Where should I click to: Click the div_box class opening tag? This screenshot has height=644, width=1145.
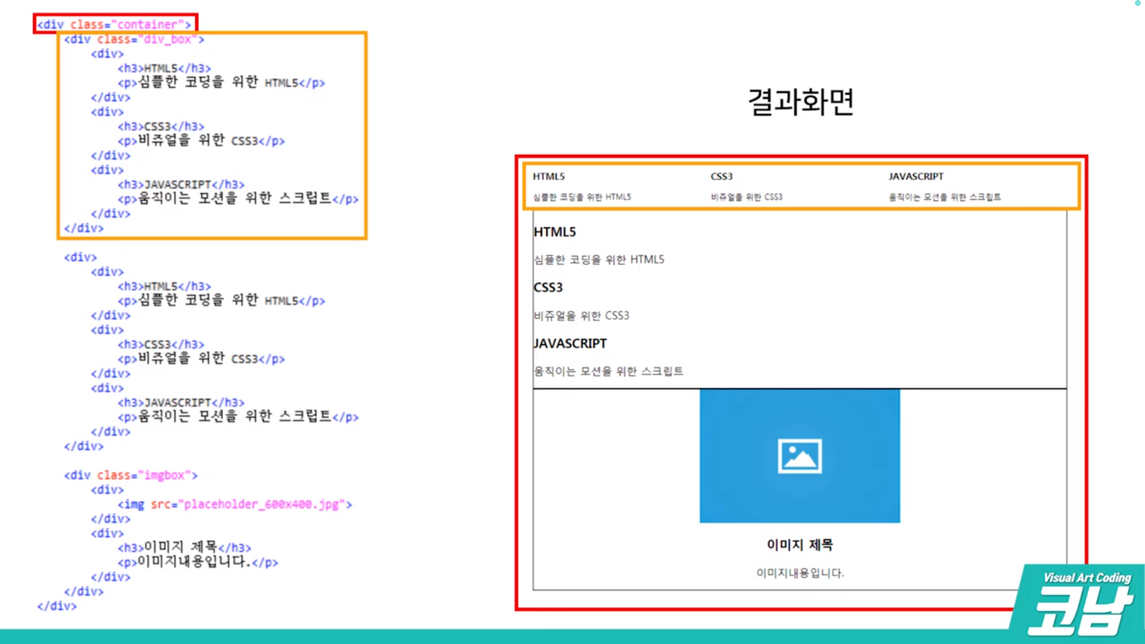pyautogui.click(x=134, y=39)
